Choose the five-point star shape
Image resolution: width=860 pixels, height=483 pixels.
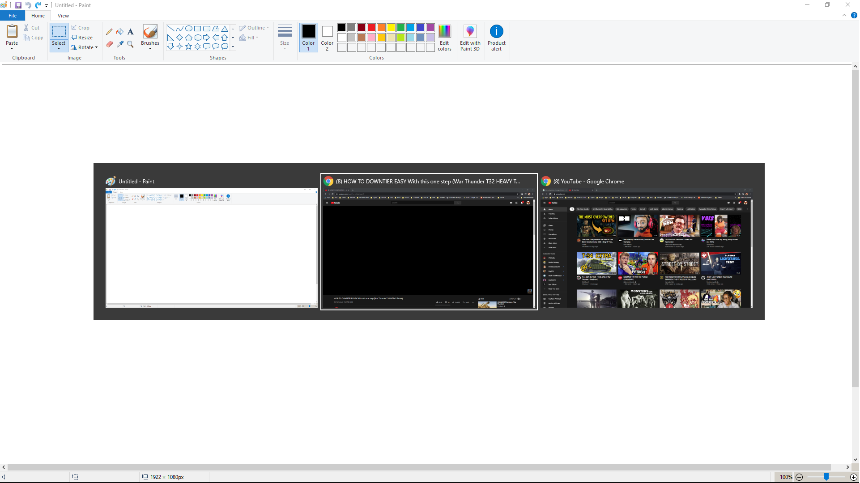click(188, 46)
